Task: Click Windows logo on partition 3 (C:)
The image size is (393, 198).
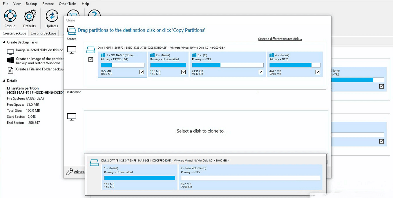Action: (x=194, y=55)
